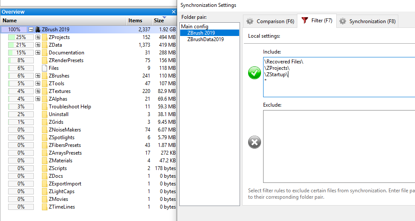Click the ZScripts folder icon
Screen dimensions: 415x221
tap(44, 168)
